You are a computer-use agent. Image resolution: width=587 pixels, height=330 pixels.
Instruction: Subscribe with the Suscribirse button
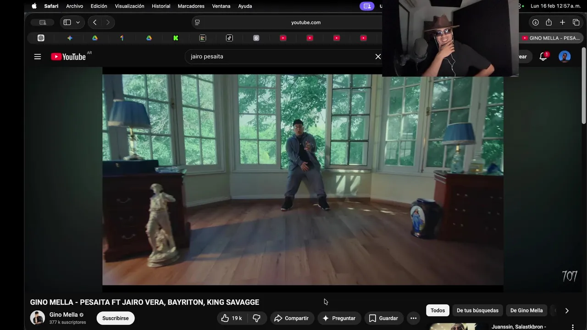point(116,318)
